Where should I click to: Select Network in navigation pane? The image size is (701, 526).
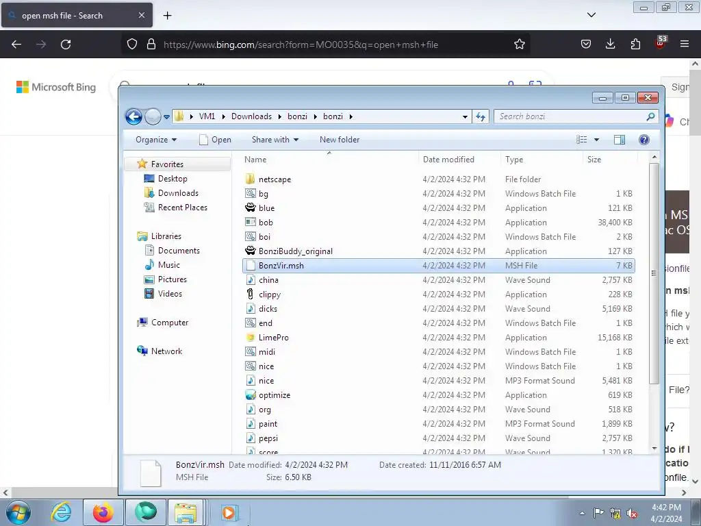(x=166, y=351)
